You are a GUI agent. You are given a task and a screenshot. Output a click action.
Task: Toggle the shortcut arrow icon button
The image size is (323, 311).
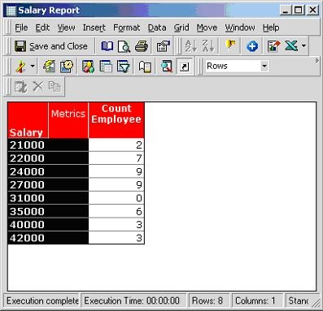[x=185, y=67]
